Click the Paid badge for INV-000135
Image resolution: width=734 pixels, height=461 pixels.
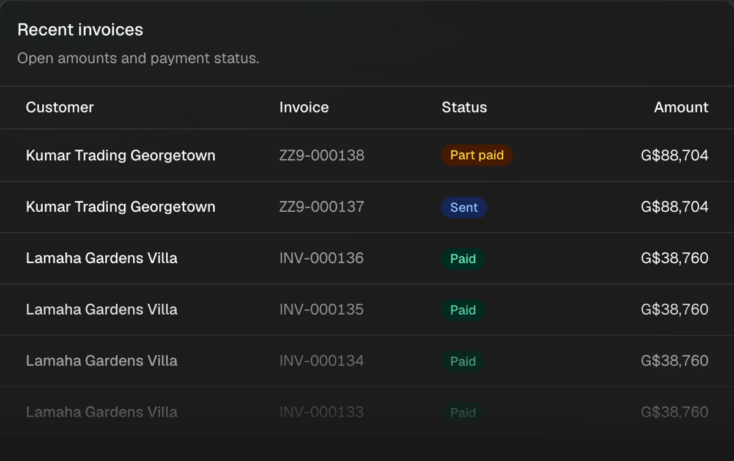tap(463, 310)
